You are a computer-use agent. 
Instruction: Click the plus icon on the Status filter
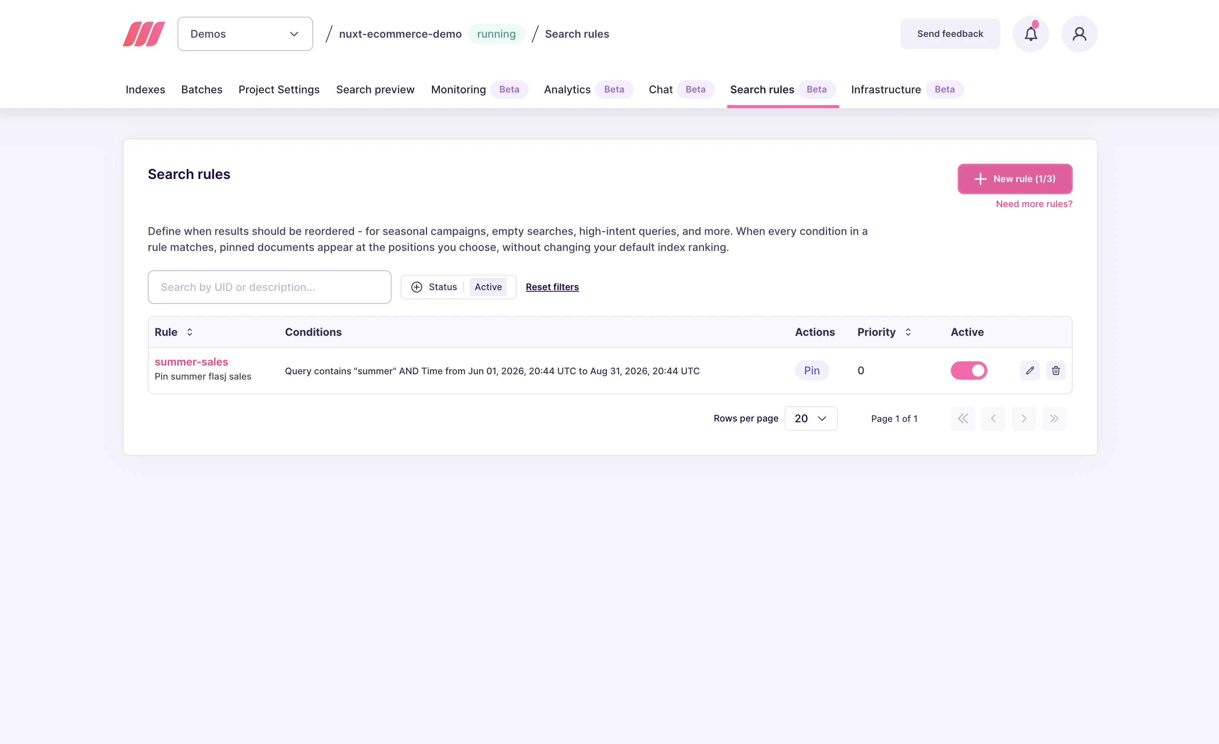click(x=417, y=287)
